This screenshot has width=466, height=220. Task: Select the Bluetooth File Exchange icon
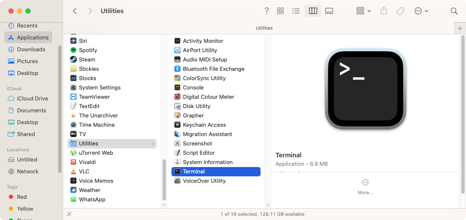[x=177, y=69]
